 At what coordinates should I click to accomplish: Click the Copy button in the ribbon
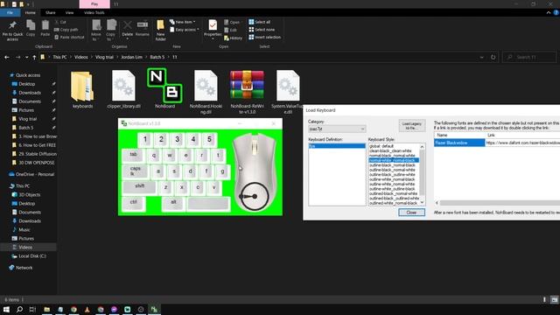point(31,29)
